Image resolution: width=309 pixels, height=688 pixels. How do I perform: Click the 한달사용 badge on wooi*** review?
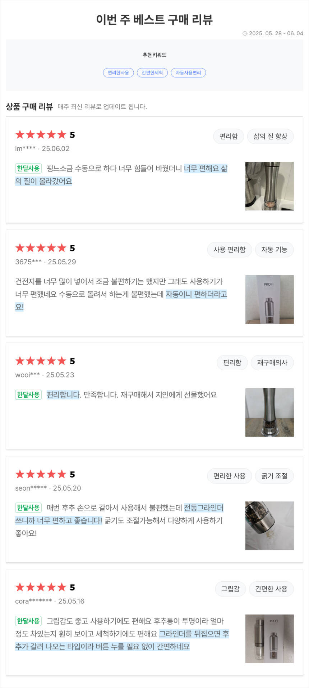tap(28, 395)
